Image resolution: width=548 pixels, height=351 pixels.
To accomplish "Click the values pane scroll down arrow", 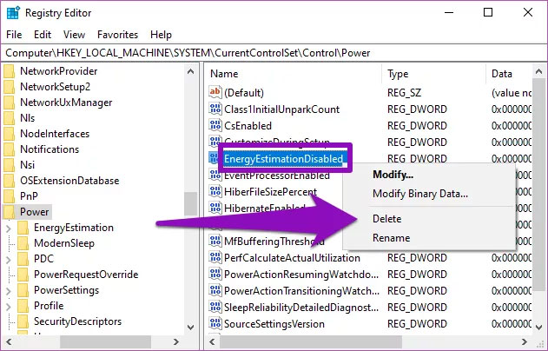I will point(538,328).
